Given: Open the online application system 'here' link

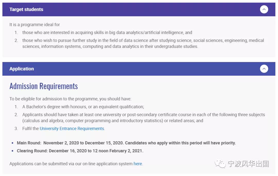Looking at the screenshot, I should pyautogui.click(x=138, y=164).
